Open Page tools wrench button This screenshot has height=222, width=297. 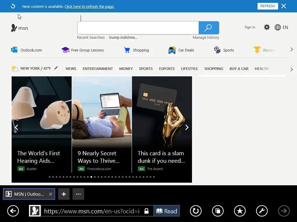pos(262,211)
